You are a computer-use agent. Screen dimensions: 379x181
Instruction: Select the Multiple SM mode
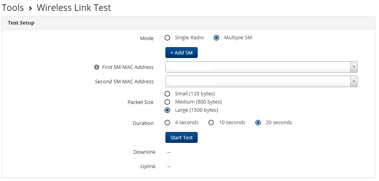[x=216, y=38]
